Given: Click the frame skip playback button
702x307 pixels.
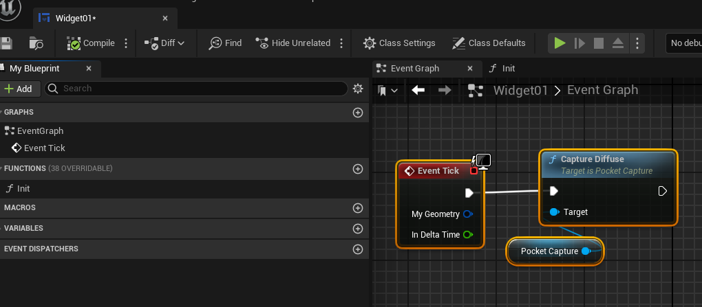Looking at the screenshot, I should (579, 43).
